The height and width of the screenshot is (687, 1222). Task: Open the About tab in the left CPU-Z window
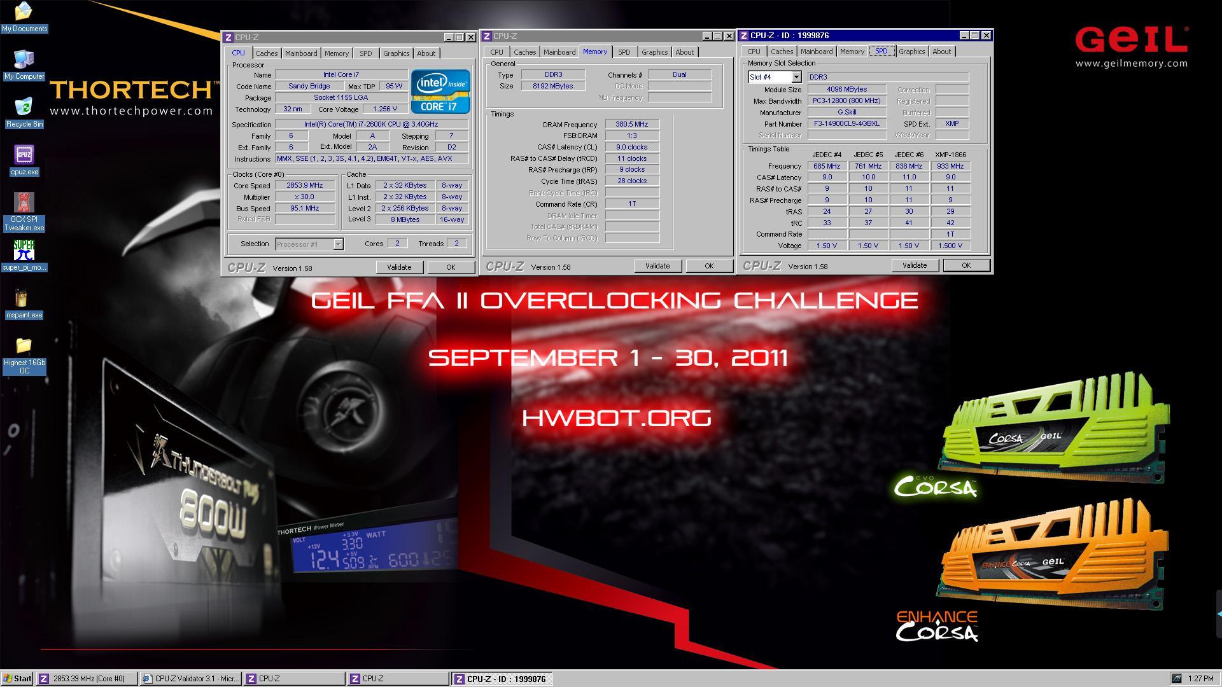click(426, 53)
